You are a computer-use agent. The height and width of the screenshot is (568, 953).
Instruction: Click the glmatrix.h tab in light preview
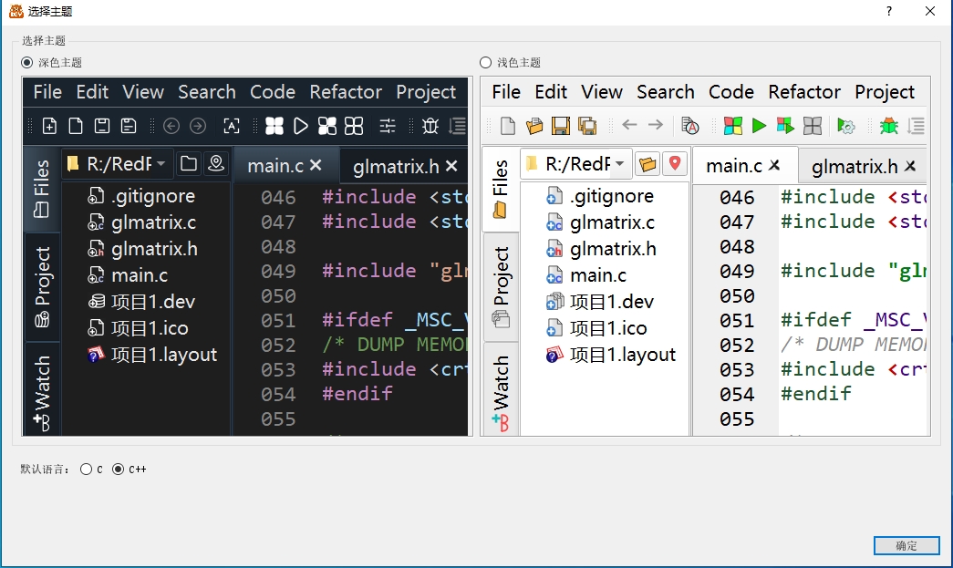tap(855, 166)
